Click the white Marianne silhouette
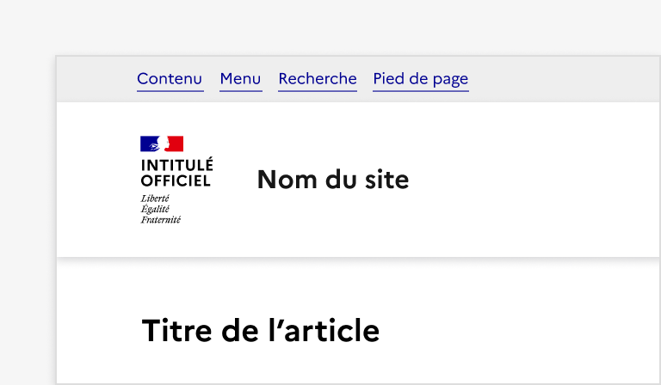Screen dimensions: 661x385 (x=162, y=144)
